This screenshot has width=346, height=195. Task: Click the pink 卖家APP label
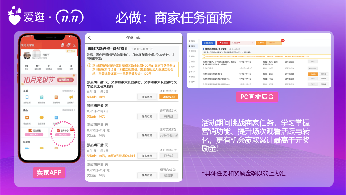49,173
